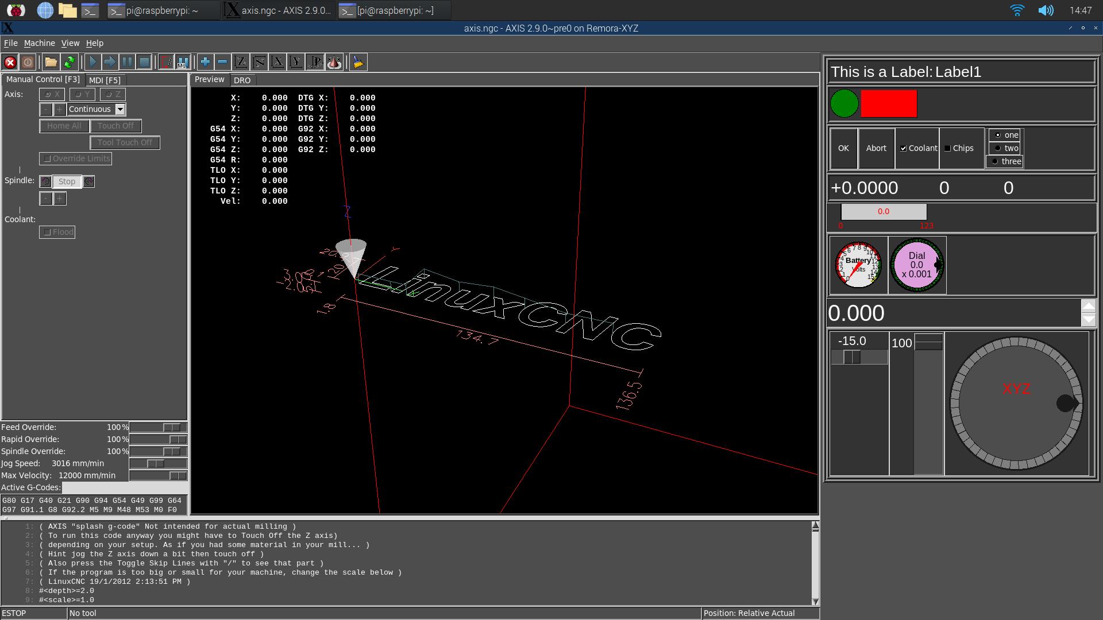This screenshot has height=620, width=1103.
Task: Open File menu
Action: coord(11,43)
